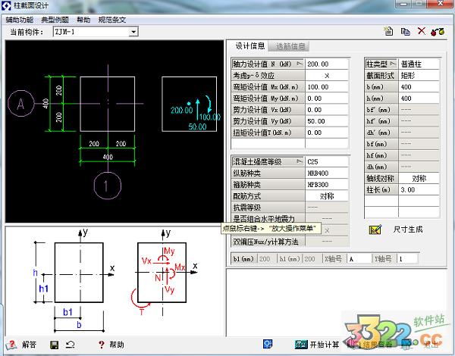
Task: Toggle the 考虑p-δ效应 X cell
Action: (x=327, y=76)
